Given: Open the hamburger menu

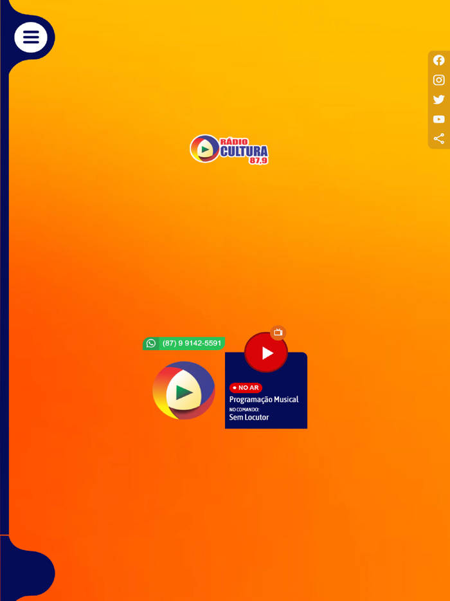Looking at the screenshot, I should [31, 37].
